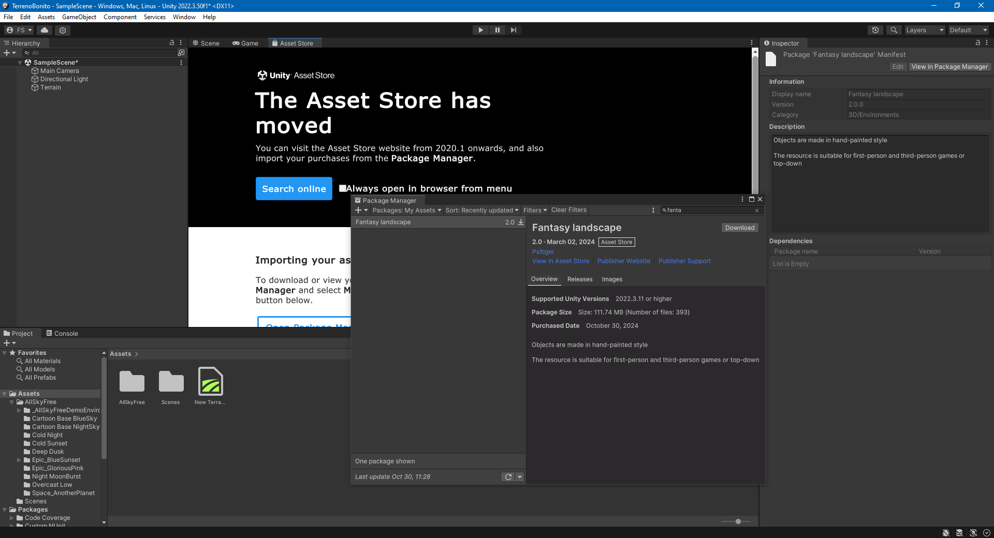Click the Download button for Fantasy landscape

pos(740,228)
